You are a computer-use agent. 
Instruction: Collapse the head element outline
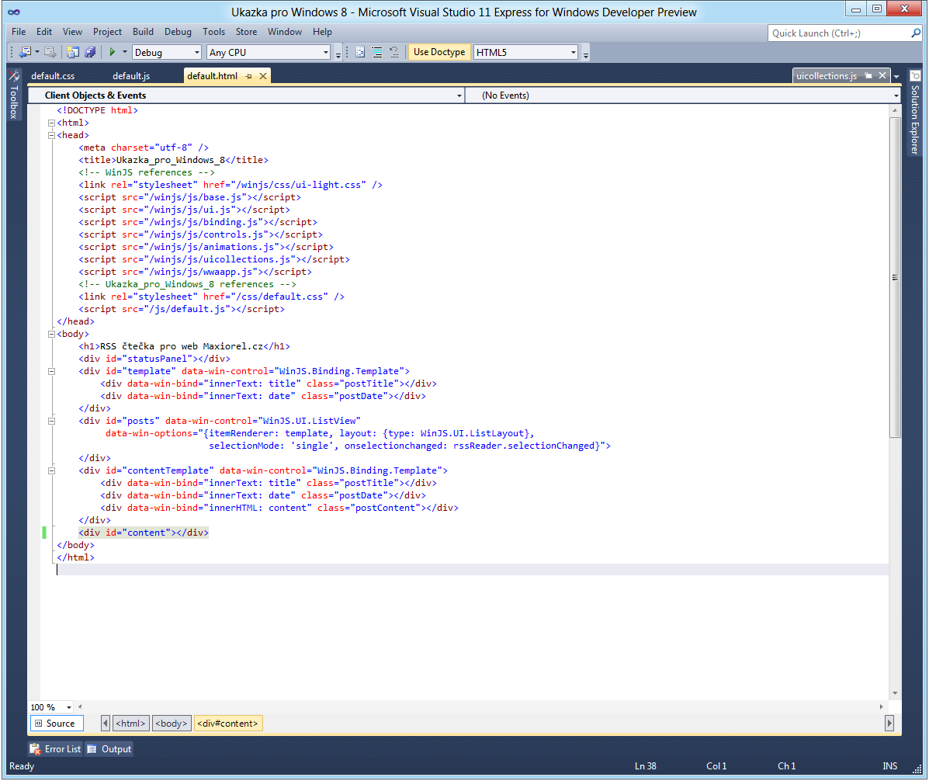pos(51,135)
